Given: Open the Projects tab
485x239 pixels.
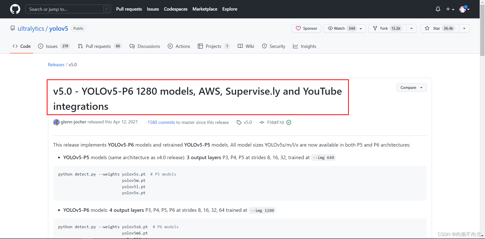Looking at the screenshot, I should 214,46.
